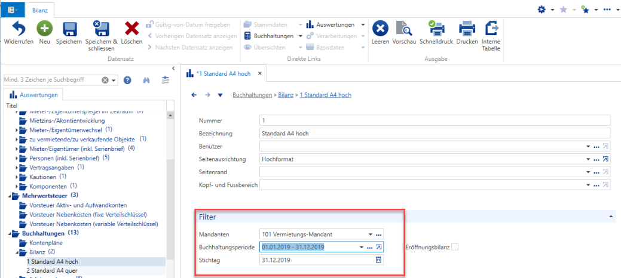Click the Bilanz breadcrumb link
Viewport: 621px width, 278px height.
click(286, 95)
